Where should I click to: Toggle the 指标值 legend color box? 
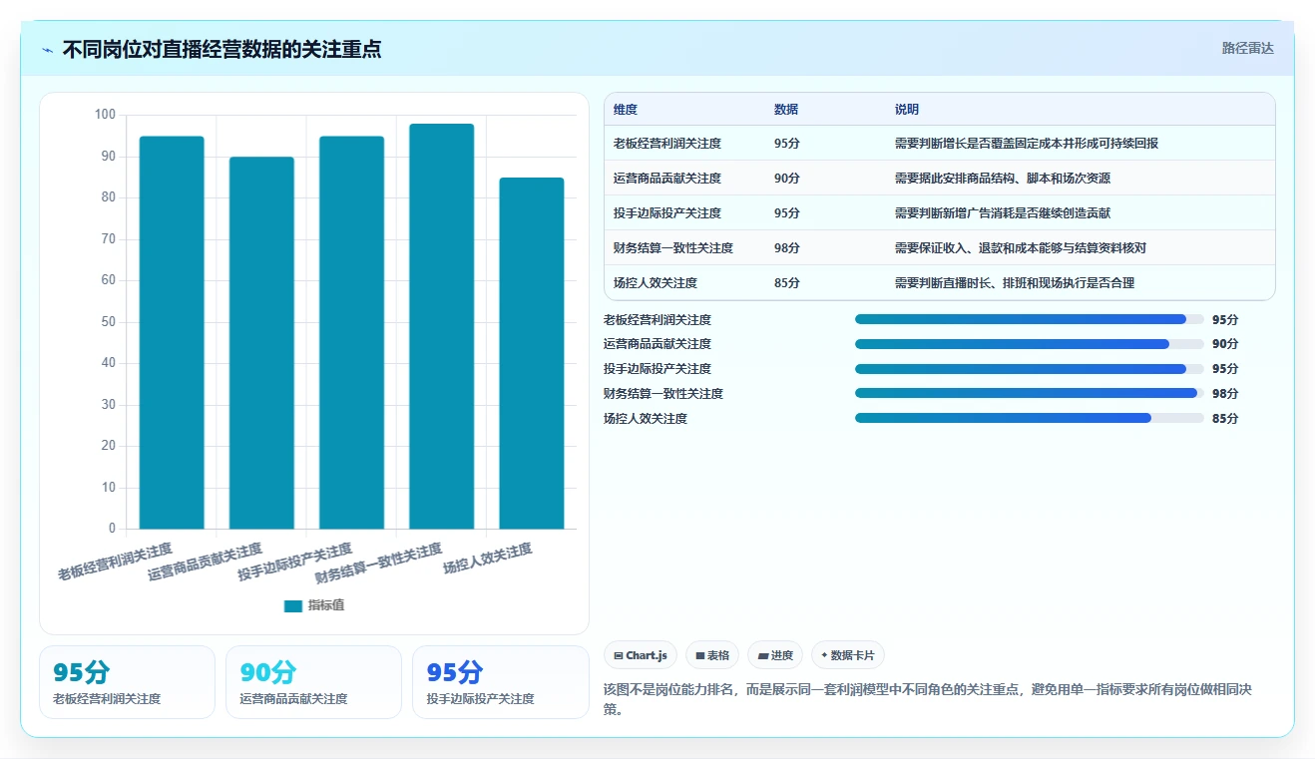point(292,605)
